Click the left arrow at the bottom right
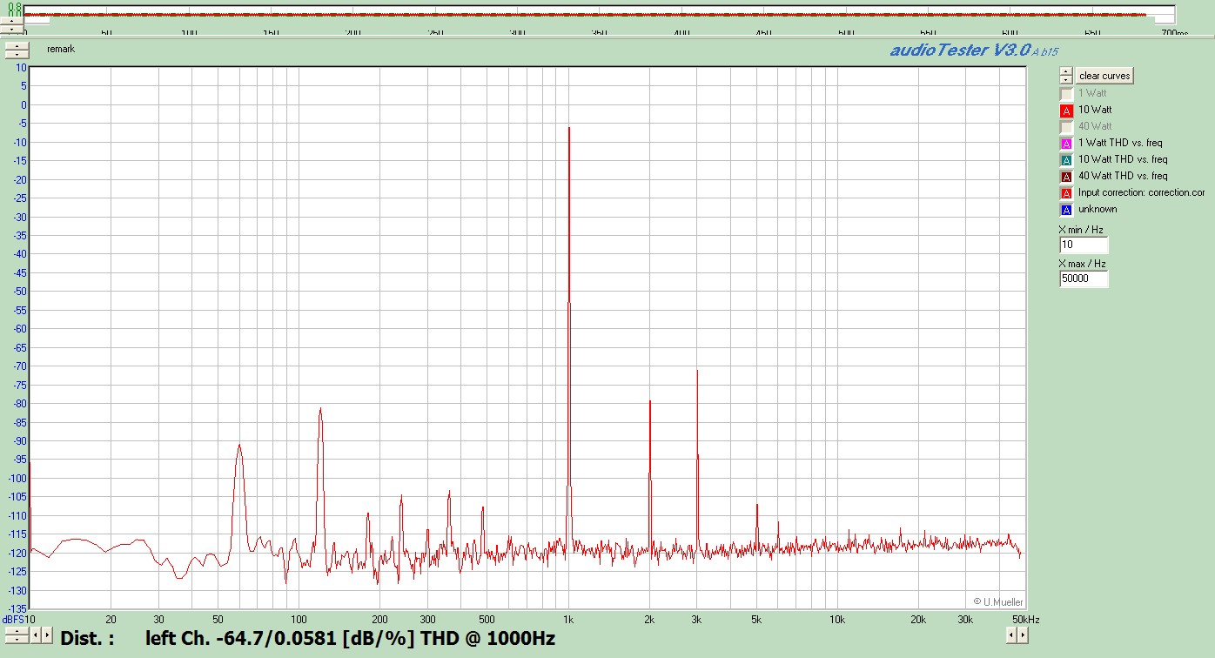 1011,636
